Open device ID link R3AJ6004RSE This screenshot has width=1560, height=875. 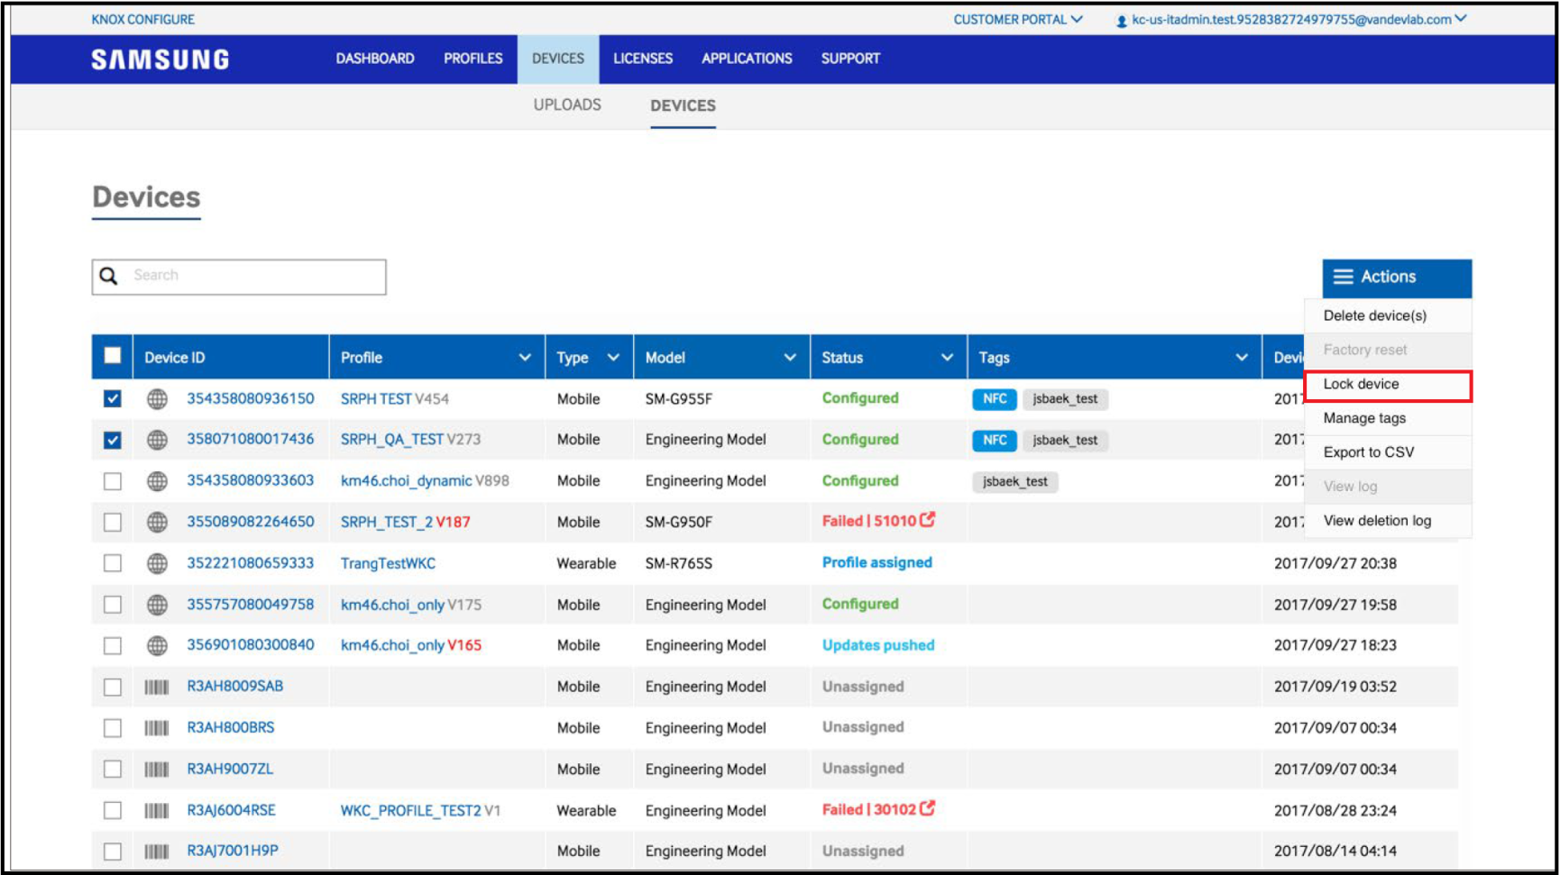(231, 811)
